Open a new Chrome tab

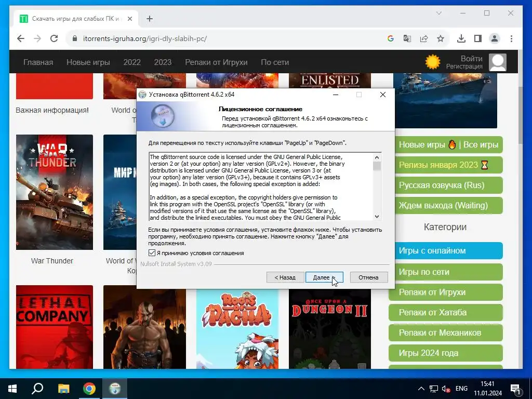coord(150,19)
